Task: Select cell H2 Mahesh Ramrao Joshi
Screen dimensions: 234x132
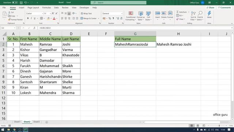Action: click(178, 44)
